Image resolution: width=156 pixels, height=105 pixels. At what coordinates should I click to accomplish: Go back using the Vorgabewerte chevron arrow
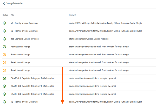[x=4, y=3]
